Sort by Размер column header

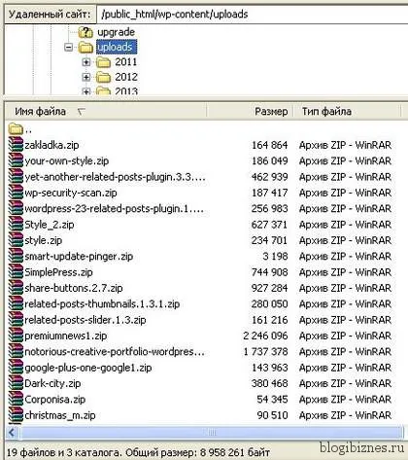[250, 112]
